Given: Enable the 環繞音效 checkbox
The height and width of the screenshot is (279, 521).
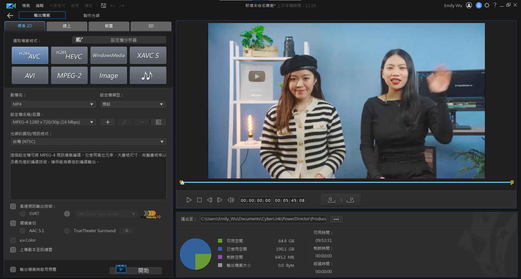Looking at the screenshot, I should [13, 223].
